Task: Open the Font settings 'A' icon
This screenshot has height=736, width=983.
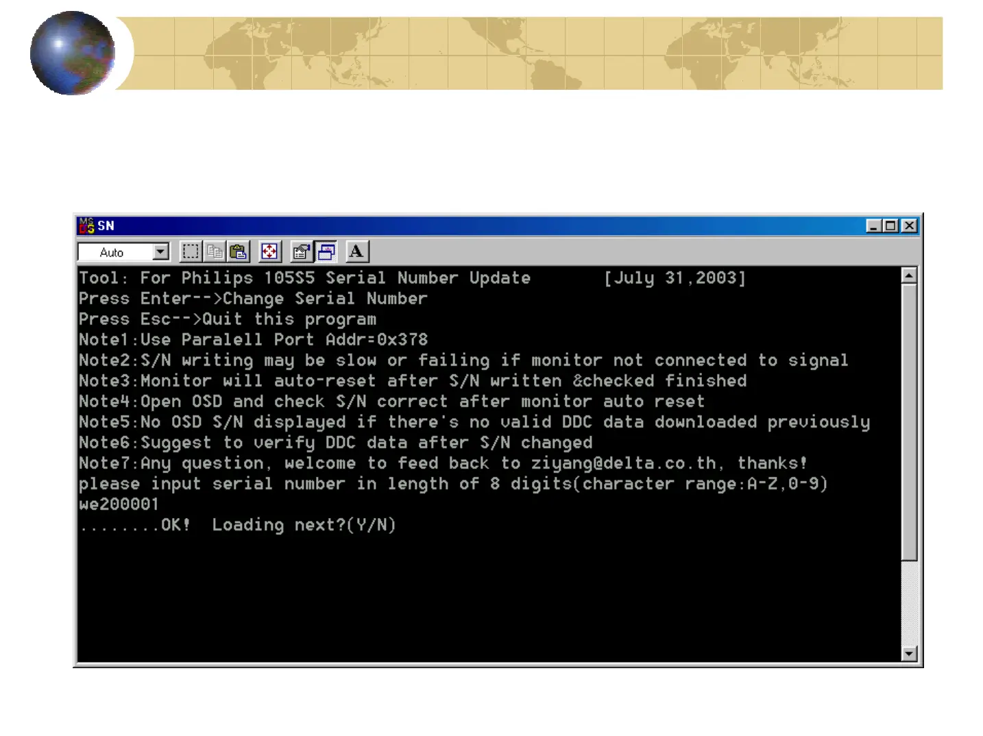Action: click(356, 252)
